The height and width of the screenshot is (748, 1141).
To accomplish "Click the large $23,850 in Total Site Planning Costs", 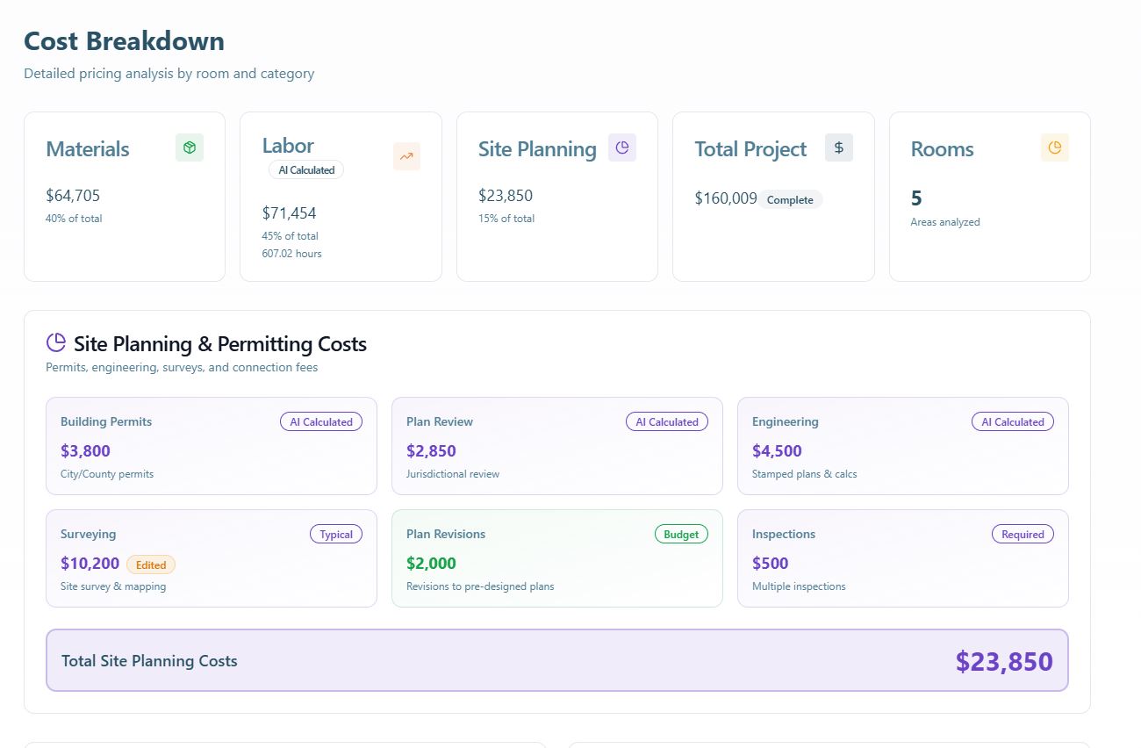I will (x=1004, y=661).
